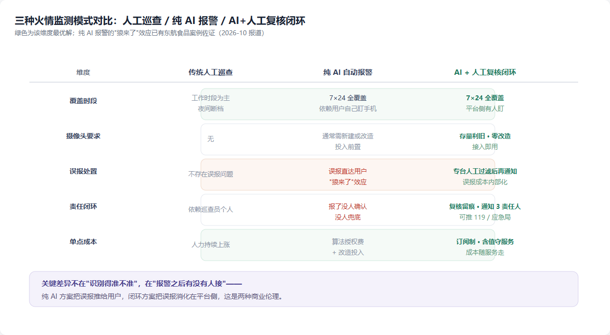610x335 pixels.
Task: Click "专台人工过滤后再通知" text
Action: click(485, 171)
